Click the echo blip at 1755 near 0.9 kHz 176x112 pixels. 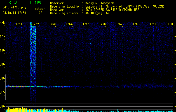(x=90, y=64)
